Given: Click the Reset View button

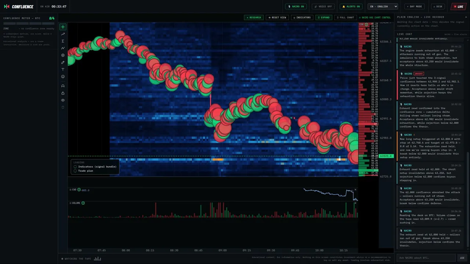Looking at the screenshot, I should tap(277, 17).
